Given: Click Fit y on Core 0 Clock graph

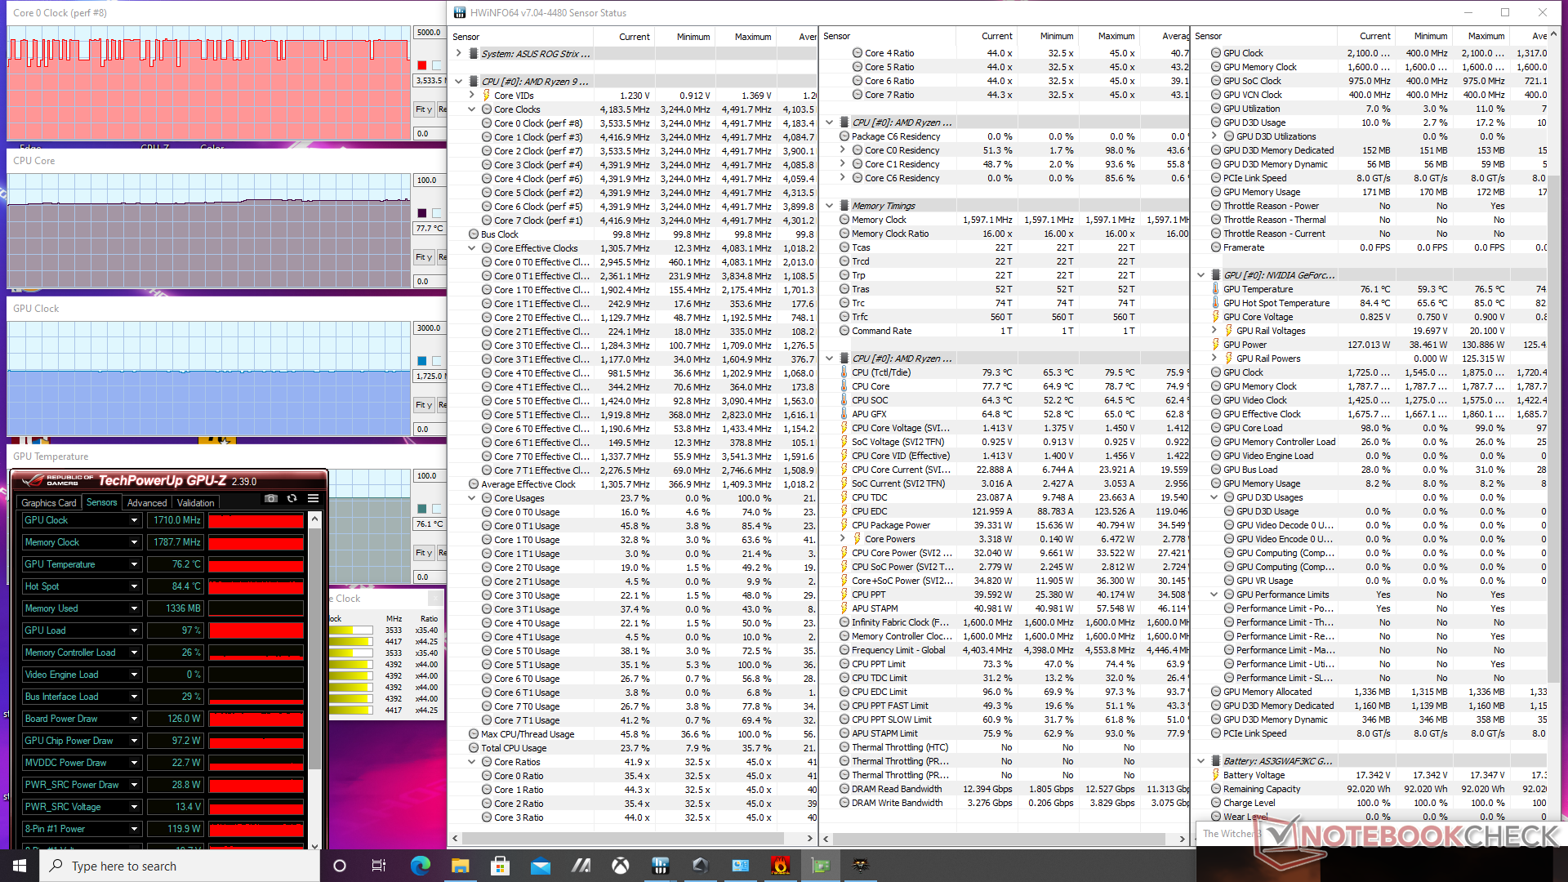Looking at the screenshot, I should 423,109.
